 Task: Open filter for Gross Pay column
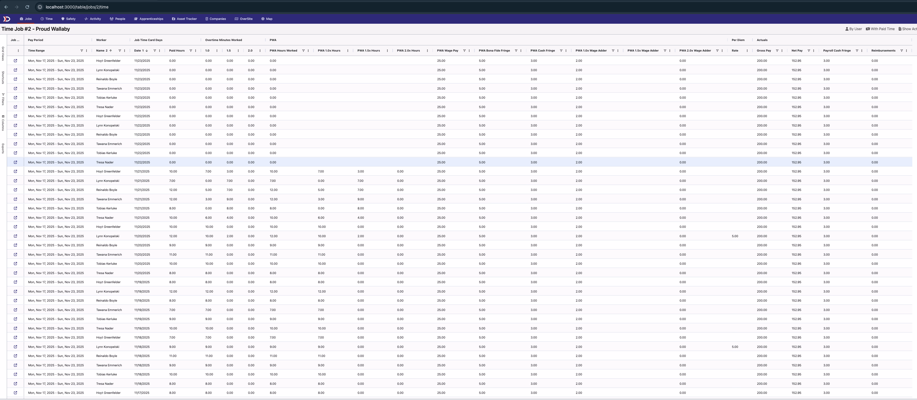[777, 50]
